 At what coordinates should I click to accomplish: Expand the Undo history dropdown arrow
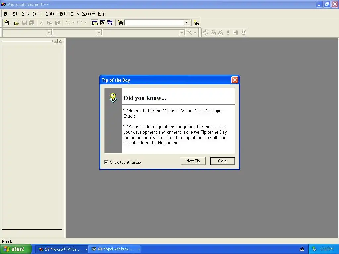pyautogui.click(x=73, y=23)
